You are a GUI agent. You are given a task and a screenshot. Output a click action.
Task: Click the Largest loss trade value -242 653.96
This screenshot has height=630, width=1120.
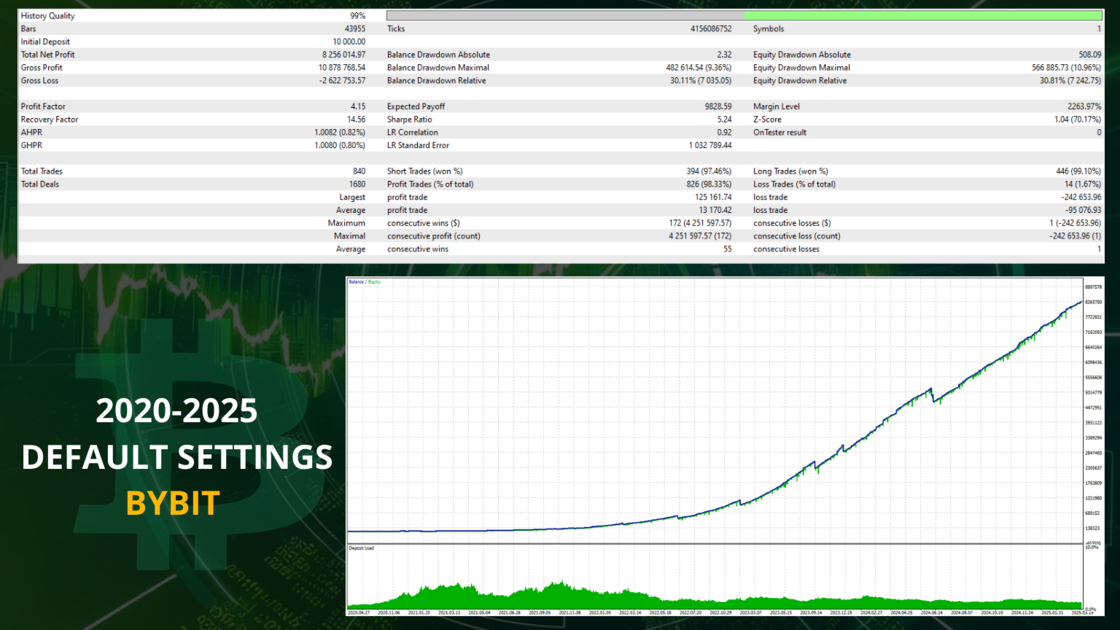pos(1081,198)
